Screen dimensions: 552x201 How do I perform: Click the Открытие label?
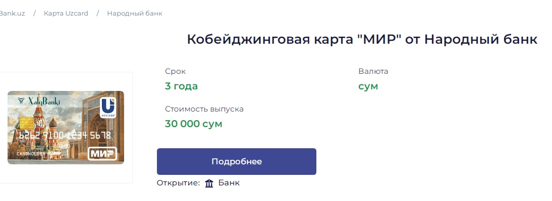(178, 183)
